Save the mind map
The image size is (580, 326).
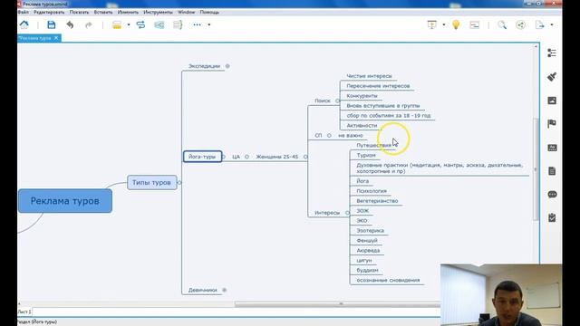point(52,24)
